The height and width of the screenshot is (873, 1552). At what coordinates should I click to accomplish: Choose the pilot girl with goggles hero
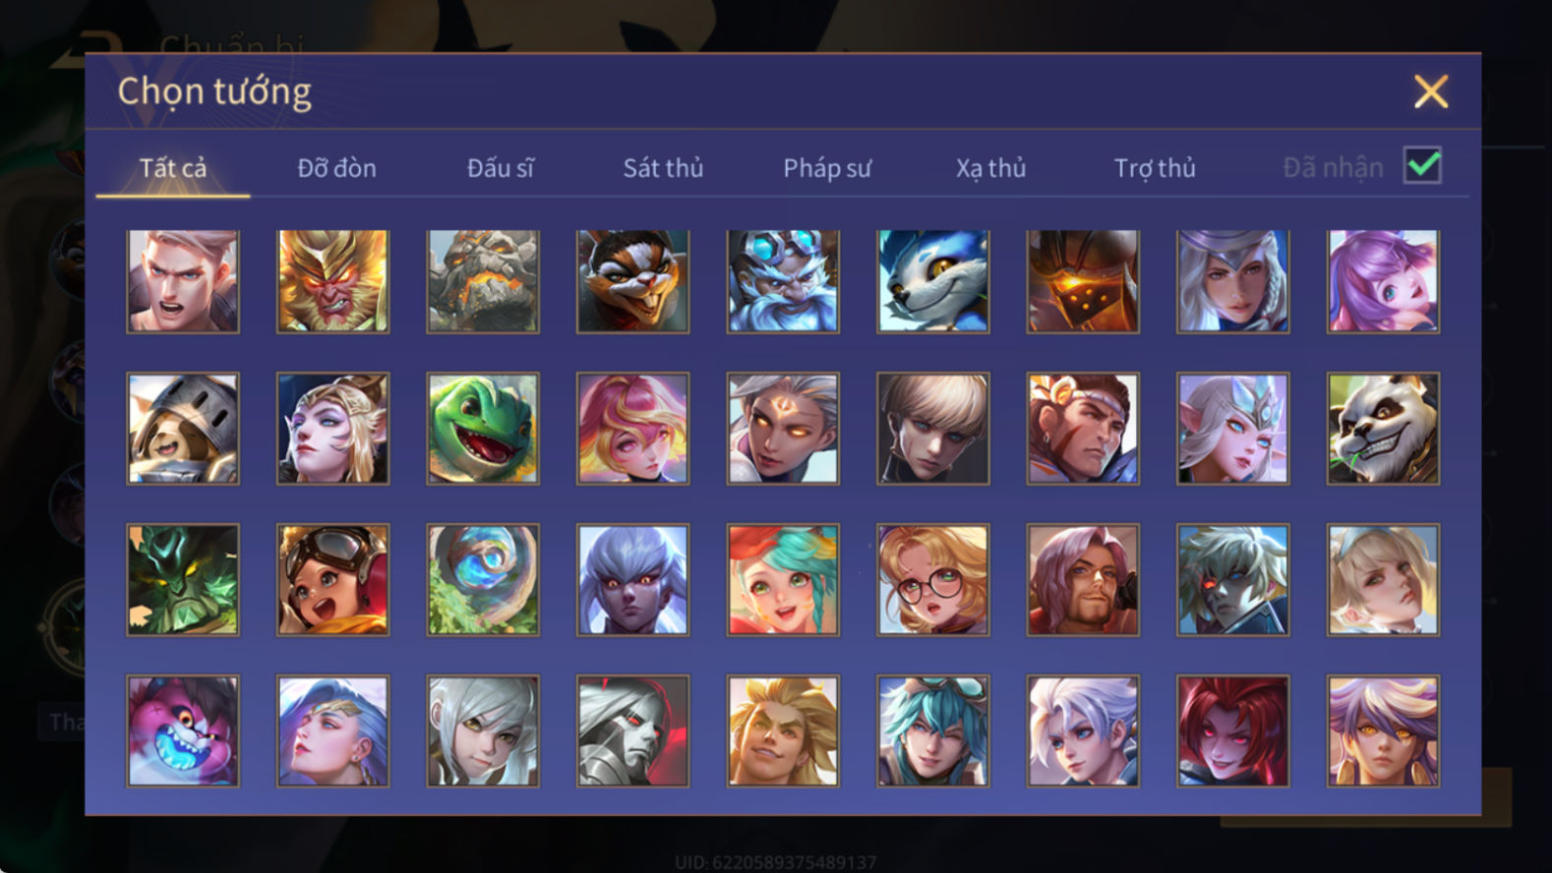point(332,579)
